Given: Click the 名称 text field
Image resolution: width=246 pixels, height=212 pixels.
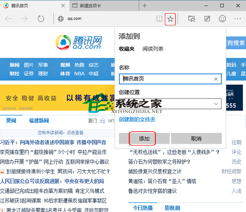Looking at the screenshot, I should pos(170,79).
